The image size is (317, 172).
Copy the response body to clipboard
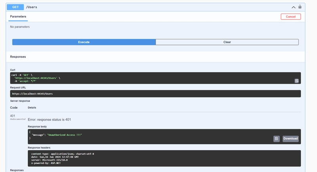point(276,139)
